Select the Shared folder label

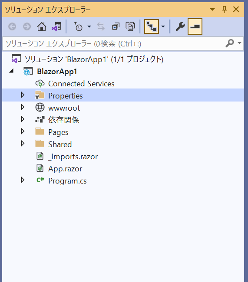pyautogui.click(x=60, y=144)
